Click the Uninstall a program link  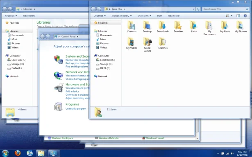76,109
